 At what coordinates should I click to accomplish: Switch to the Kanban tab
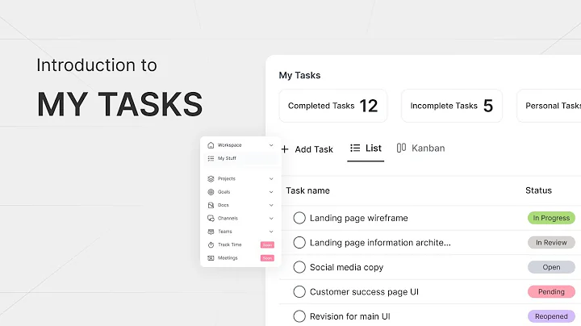420,148
